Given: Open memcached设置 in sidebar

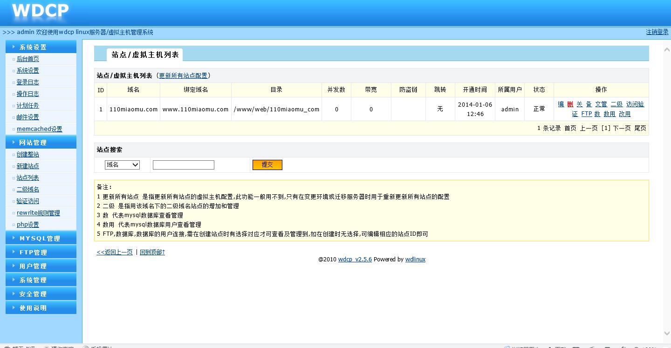Looking at the screenshot, I should tap(39, 129).
